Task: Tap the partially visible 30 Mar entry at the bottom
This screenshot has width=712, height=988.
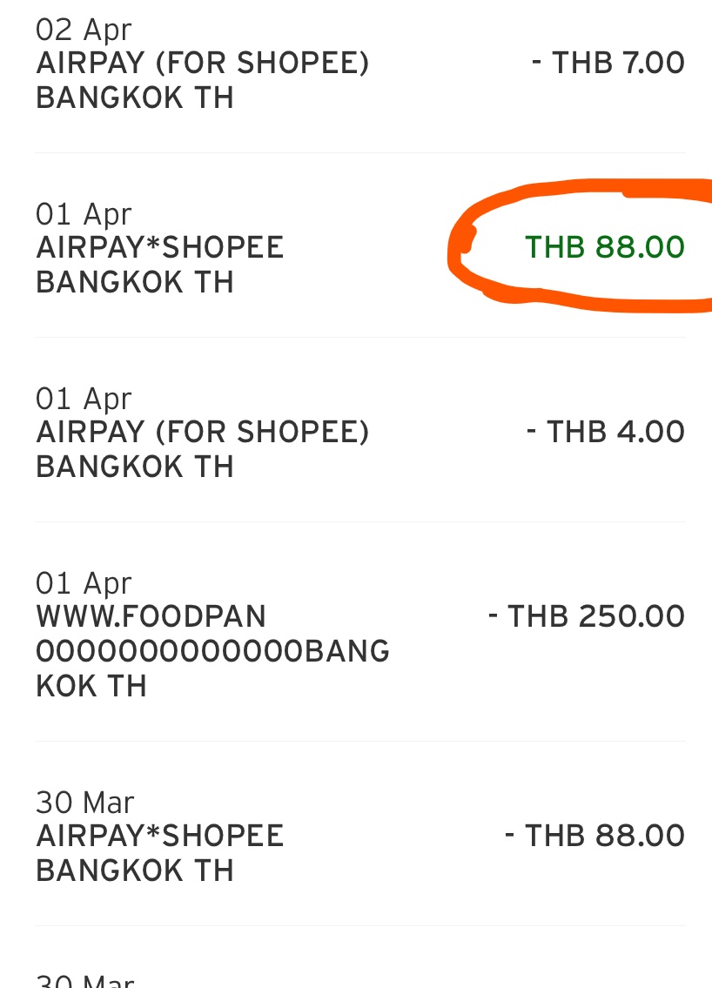Action: pyautogui.click(x=85, y=980)
